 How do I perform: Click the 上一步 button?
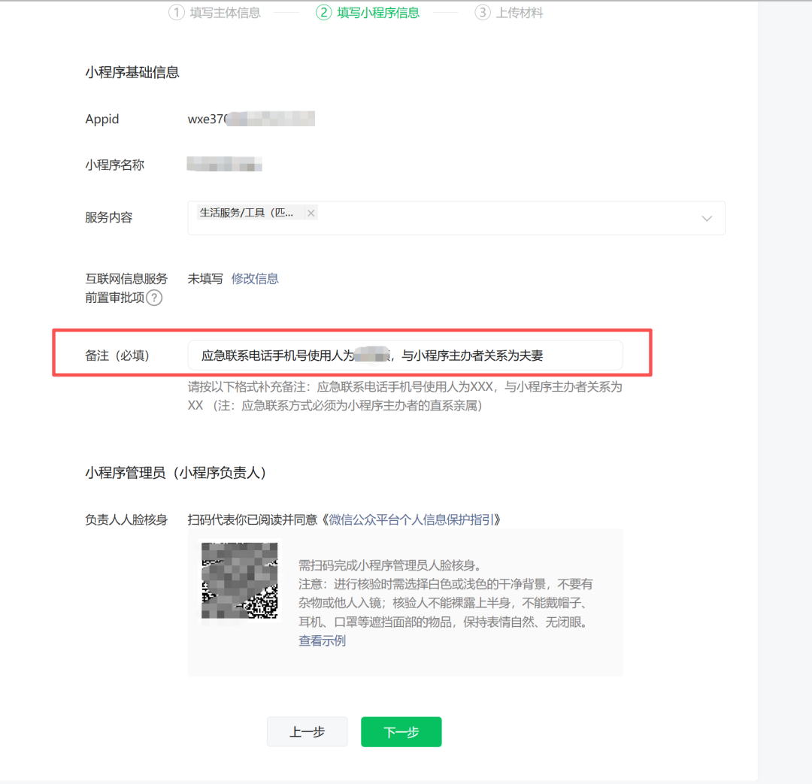pos(307,731)
